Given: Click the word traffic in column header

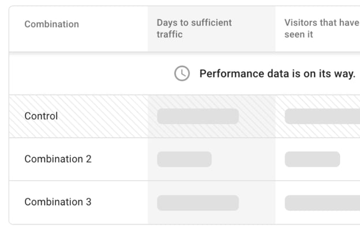Looking at the screenshot, I should (x=170, y=35).
